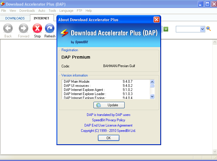Open the View menu
The image size is (217, 161).
tap(13, 11)
